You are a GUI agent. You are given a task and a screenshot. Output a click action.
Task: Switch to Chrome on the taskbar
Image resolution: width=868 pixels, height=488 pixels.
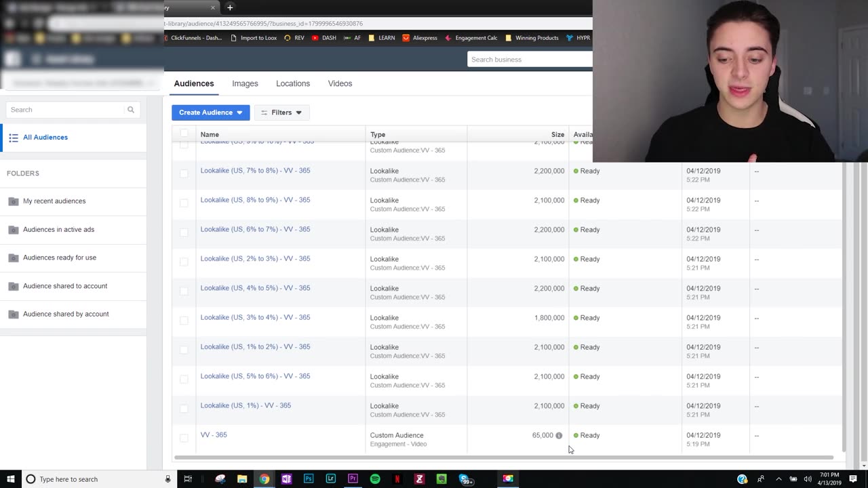264,479
